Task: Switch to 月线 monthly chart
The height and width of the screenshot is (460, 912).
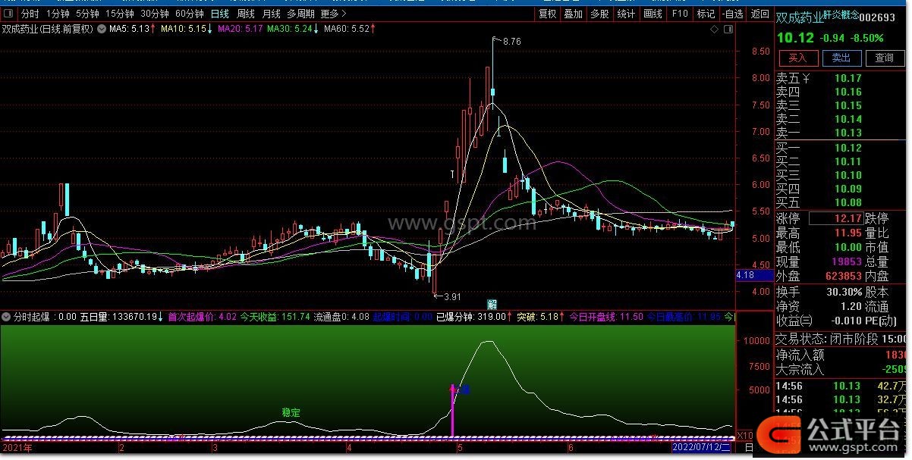Action: click(x=271, y=14)
